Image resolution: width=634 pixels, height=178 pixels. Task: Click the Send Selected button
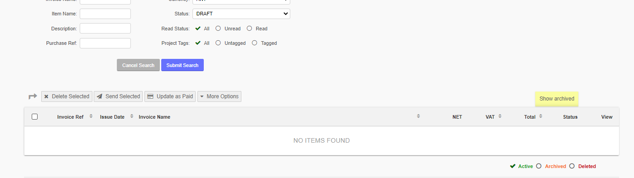click(x=118, y=96)
